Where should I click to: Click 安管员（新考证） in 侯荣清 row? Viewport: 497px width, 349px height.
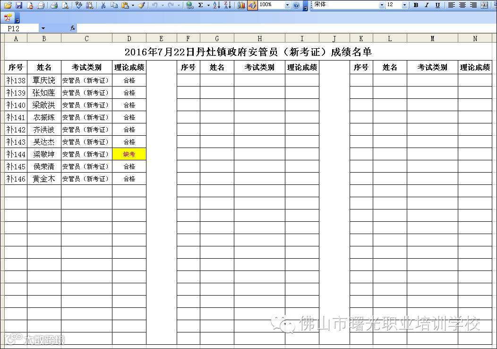pos(86,166)
